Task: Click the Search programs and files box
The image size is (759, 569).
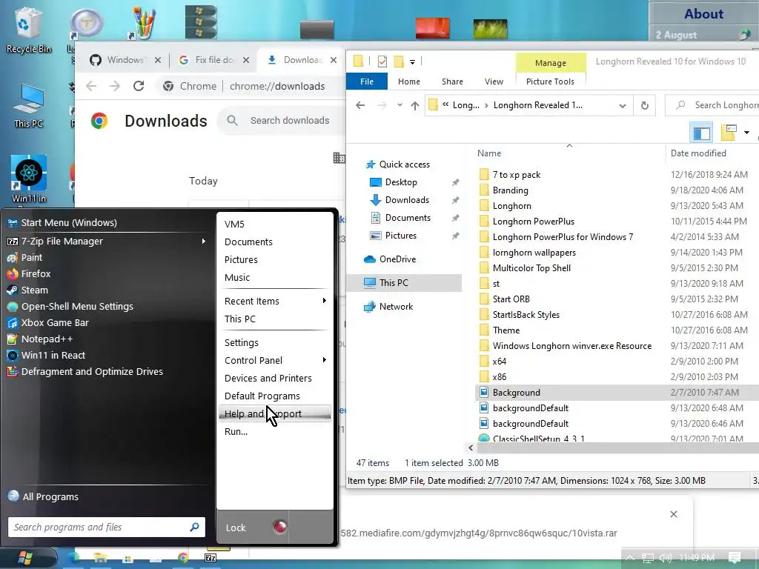Action: (x=107, y=527)
